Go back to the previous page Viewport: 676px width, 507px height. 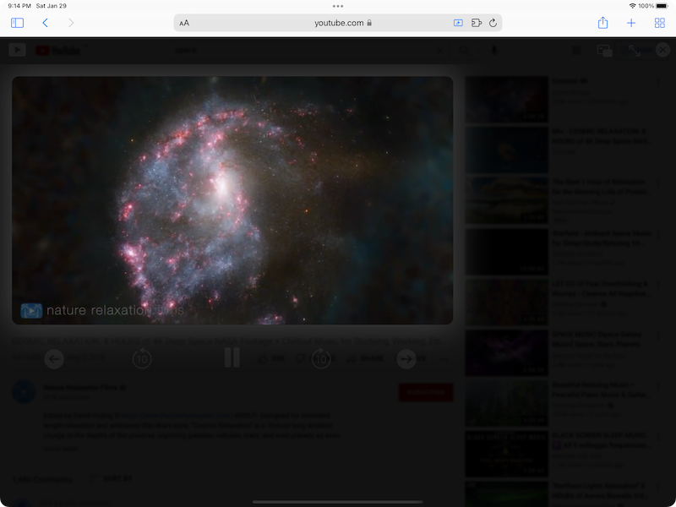coord(46,23)
